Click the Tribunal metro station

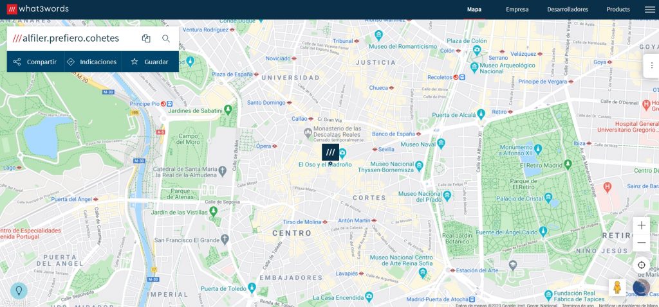click(346, 41)
